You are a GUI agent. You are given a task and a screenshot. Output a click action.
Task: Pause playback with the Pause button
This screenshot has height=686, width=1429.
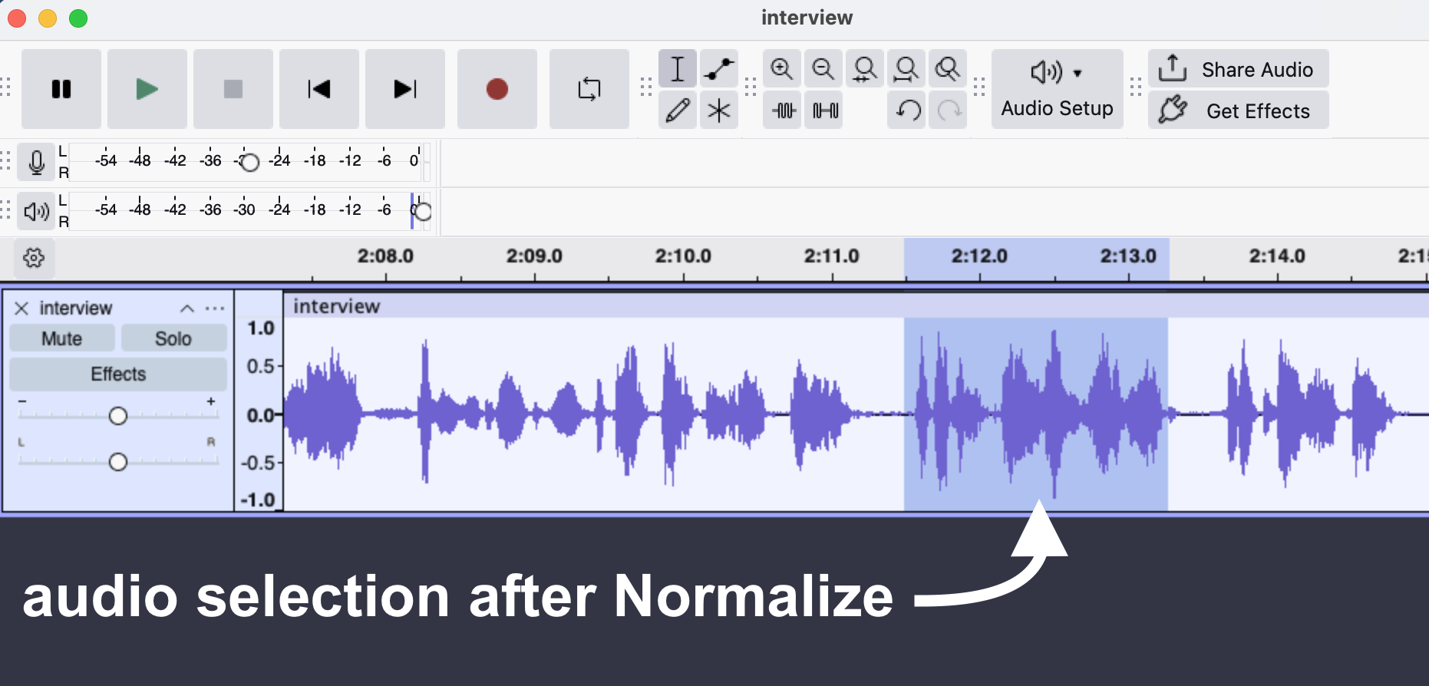pos(61,89)
